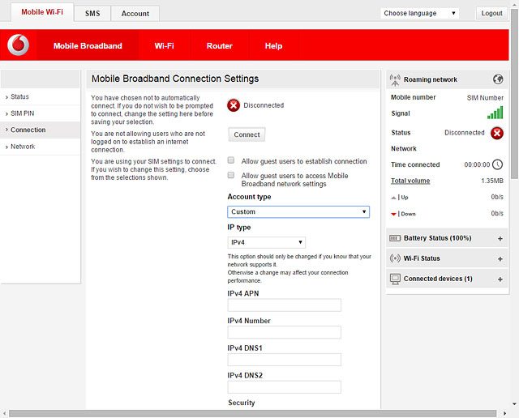Click the Logout button
Image resolution: width=519 pixels, height=418 pixels.
click(491, 13)
